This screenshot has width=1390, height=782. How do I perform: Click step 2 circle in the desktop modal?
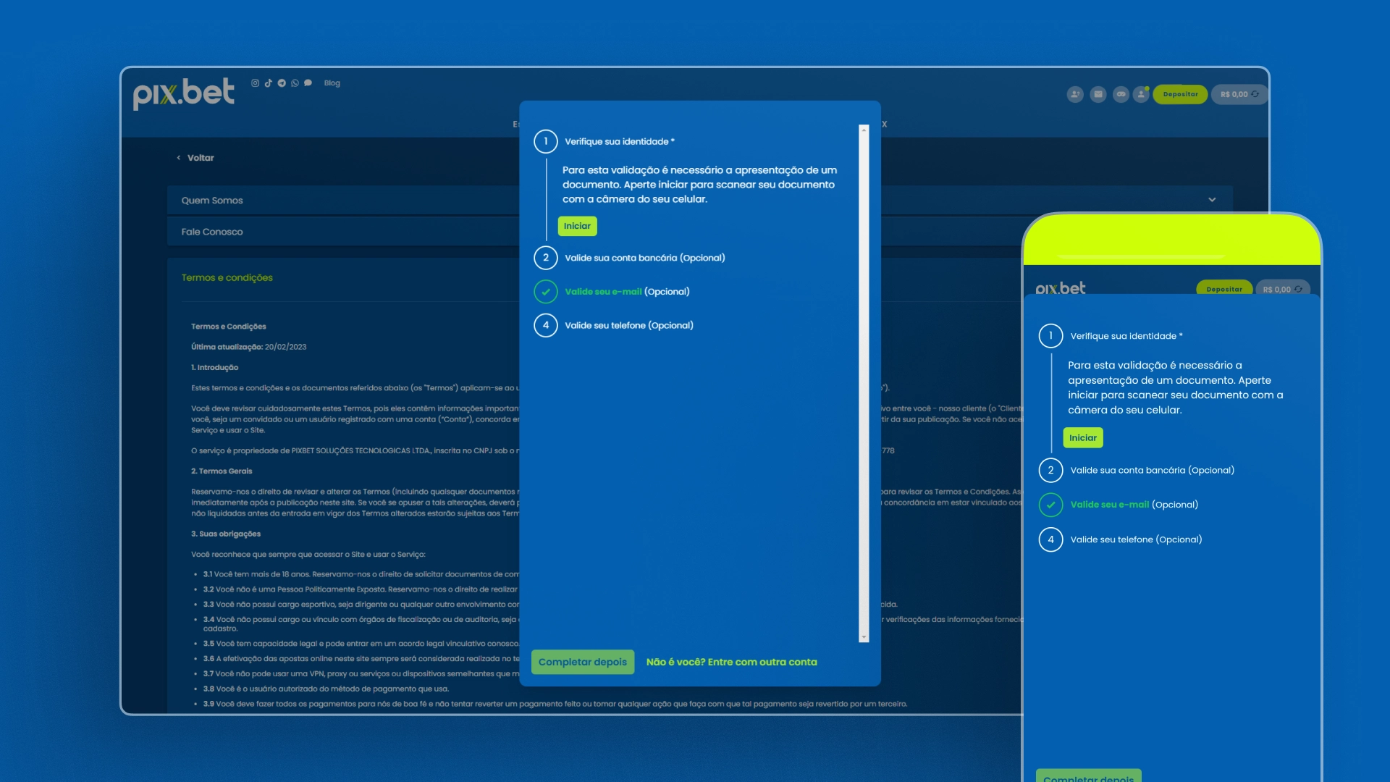[x=546, y=258]
